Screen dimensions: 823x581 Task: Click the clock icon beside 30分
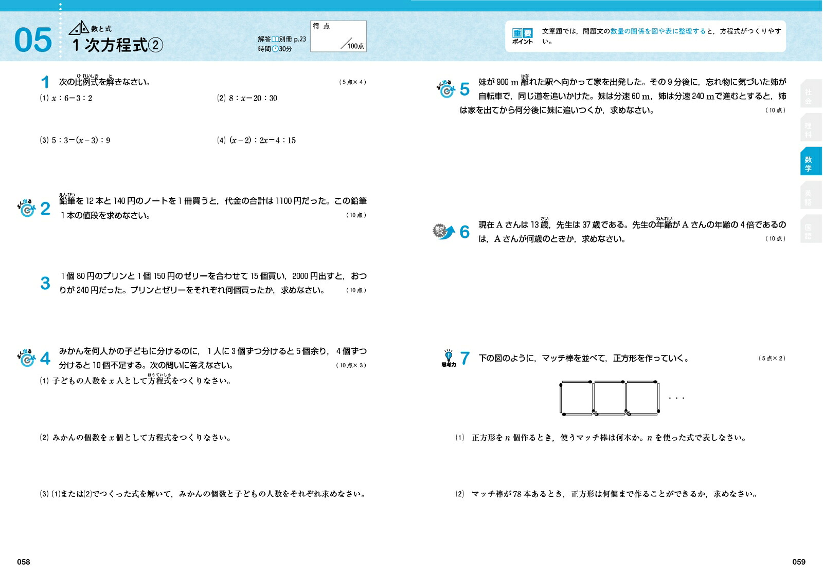(x=275, y=49)
